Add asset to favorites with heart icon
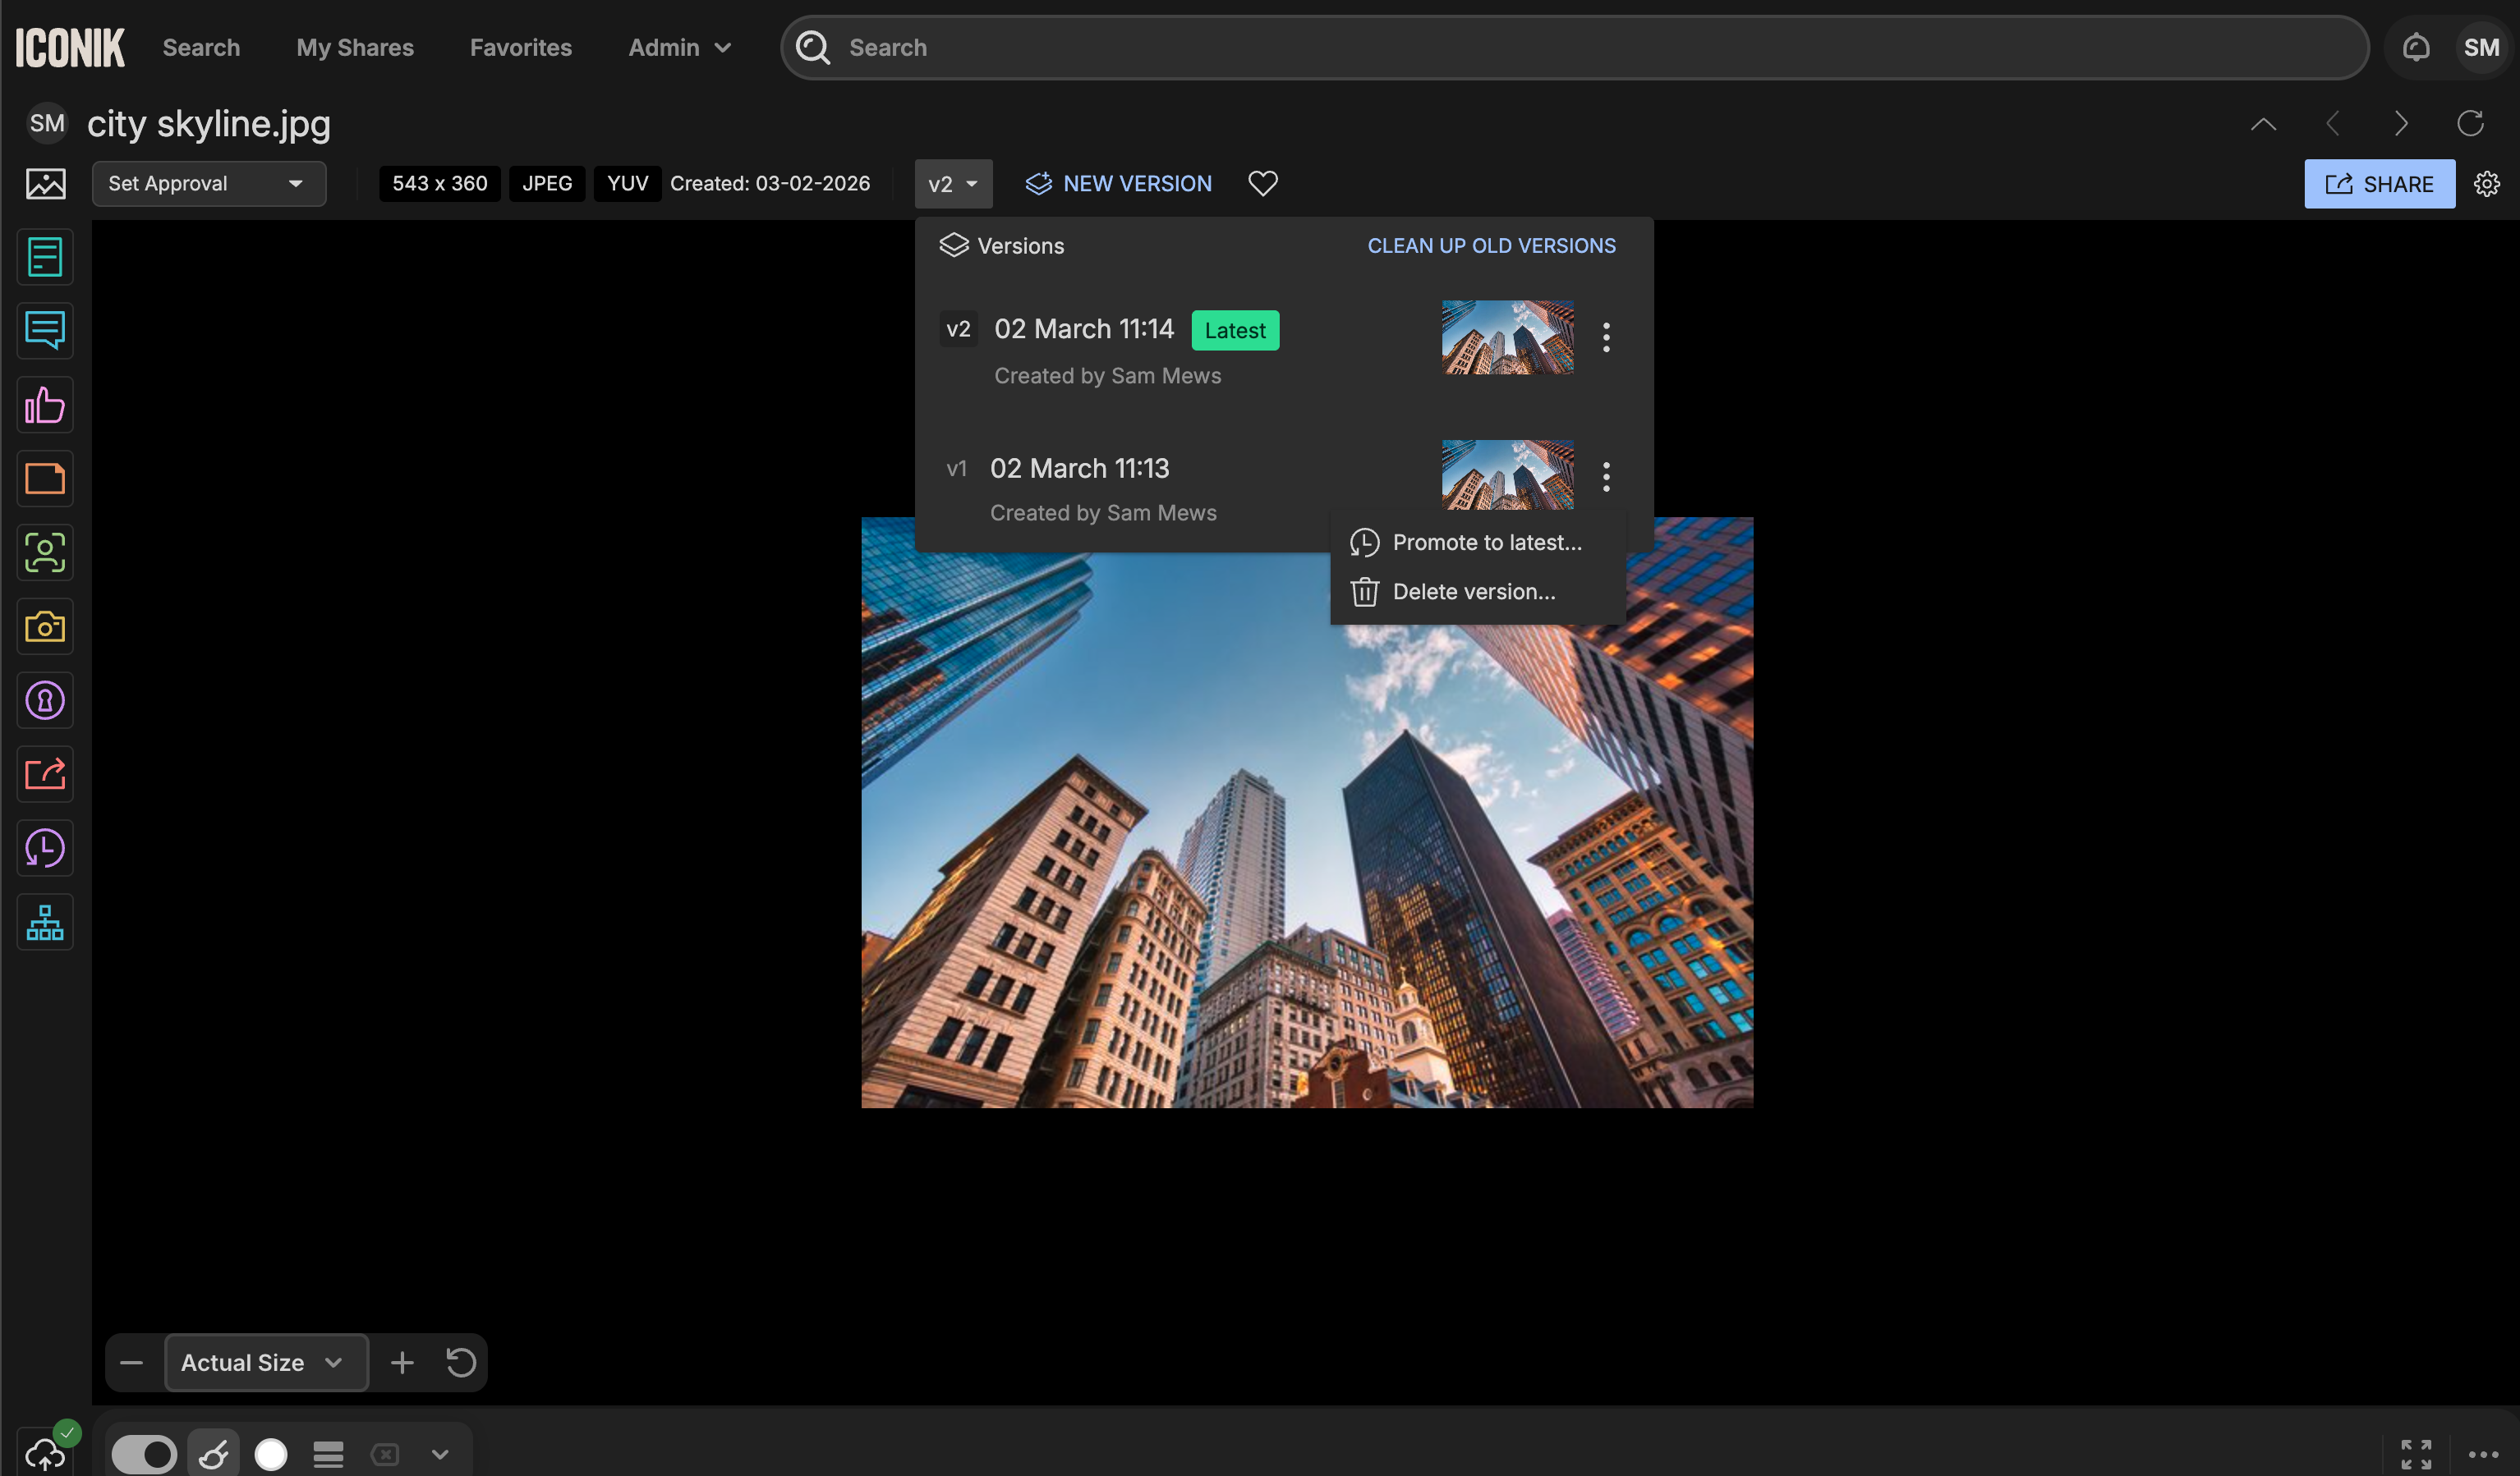This screenshot has width=2520, height=1476. [x=1262, y=183]
